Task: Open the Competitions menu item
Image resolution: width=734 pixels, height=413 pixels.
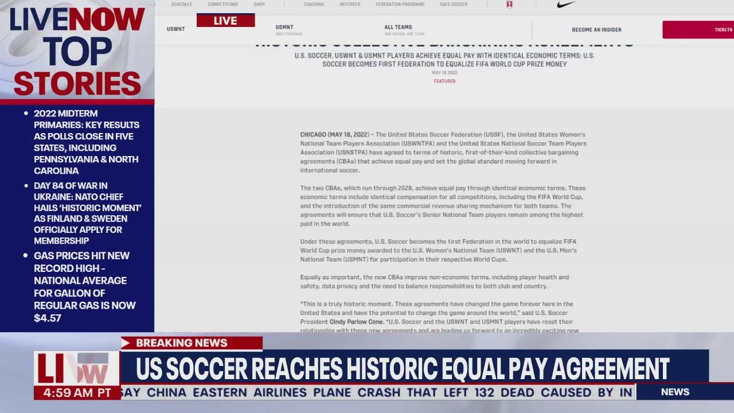Action: coord(223,5)
